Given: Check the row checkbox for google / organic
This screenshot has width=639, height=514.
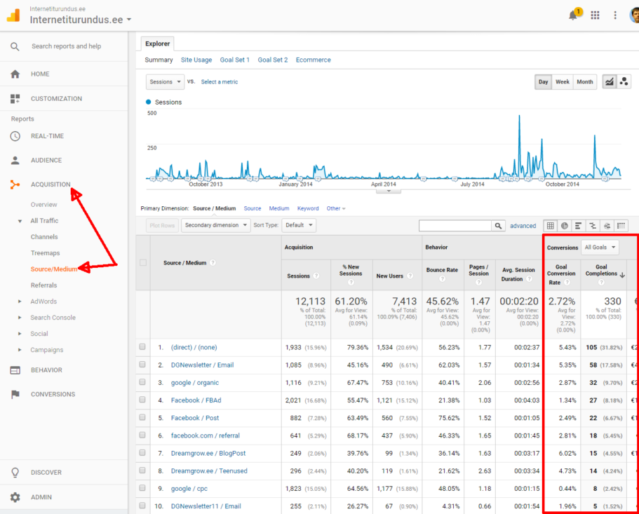Looking at the screenshot, I should click(142, 382).
